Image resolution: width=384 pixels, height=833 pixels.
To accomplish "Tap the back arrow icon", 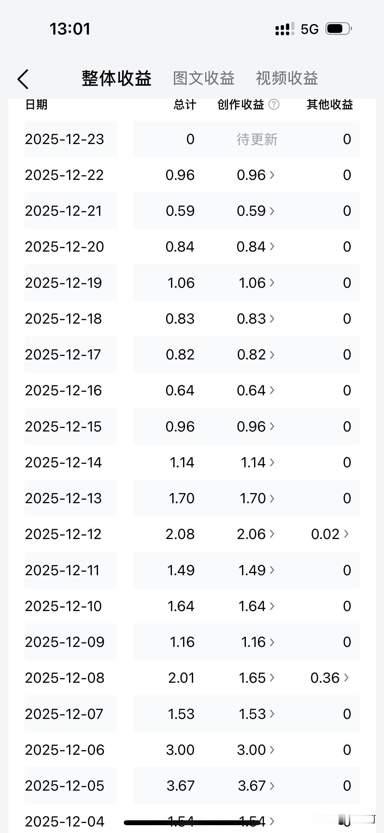I will tap(23, 79).
